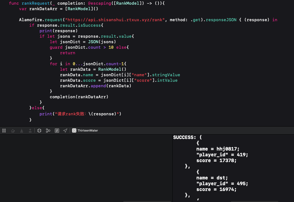Viewport: 294px width, 202px height.
Task: Click the responseJSON call
Action: click(x=221, y=20)
